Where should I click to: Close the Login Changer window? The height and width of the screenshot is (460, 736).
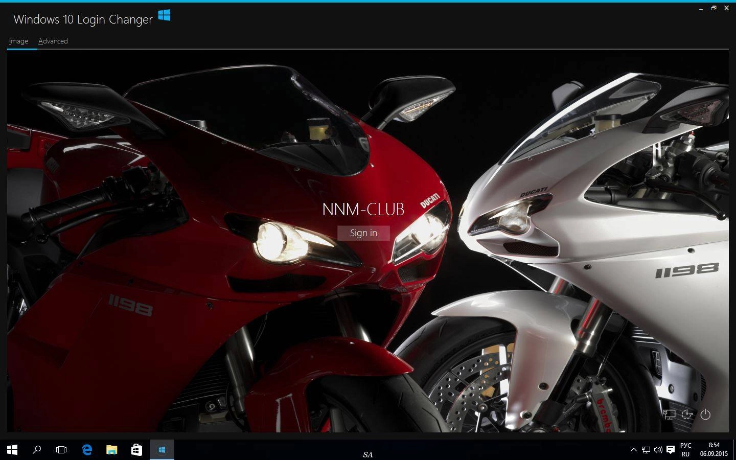click(726, 8)
